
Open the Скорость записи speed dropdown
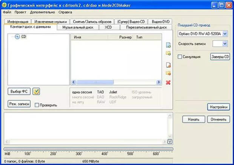(225, 44)
